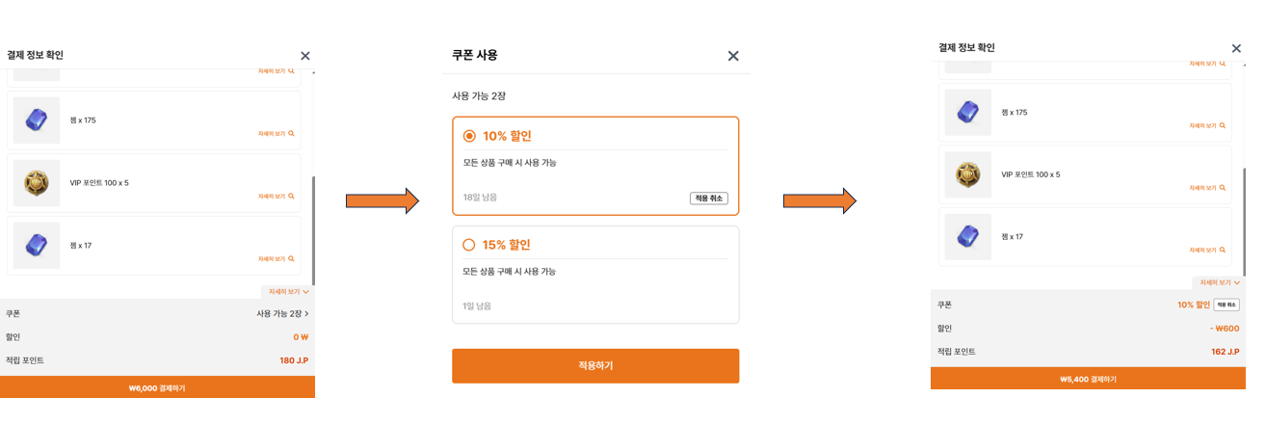Expand 자세히 보기 chevron above the ₩6,000 summary
This screenshot has height=425, width=1266.
pyautogui.click(x=305, y=292)
